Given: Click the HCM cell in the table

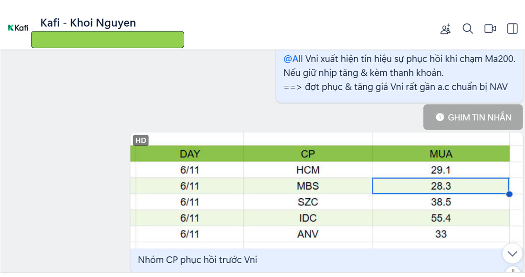Looking at the screenshot, I should click(x=308, y=170).
